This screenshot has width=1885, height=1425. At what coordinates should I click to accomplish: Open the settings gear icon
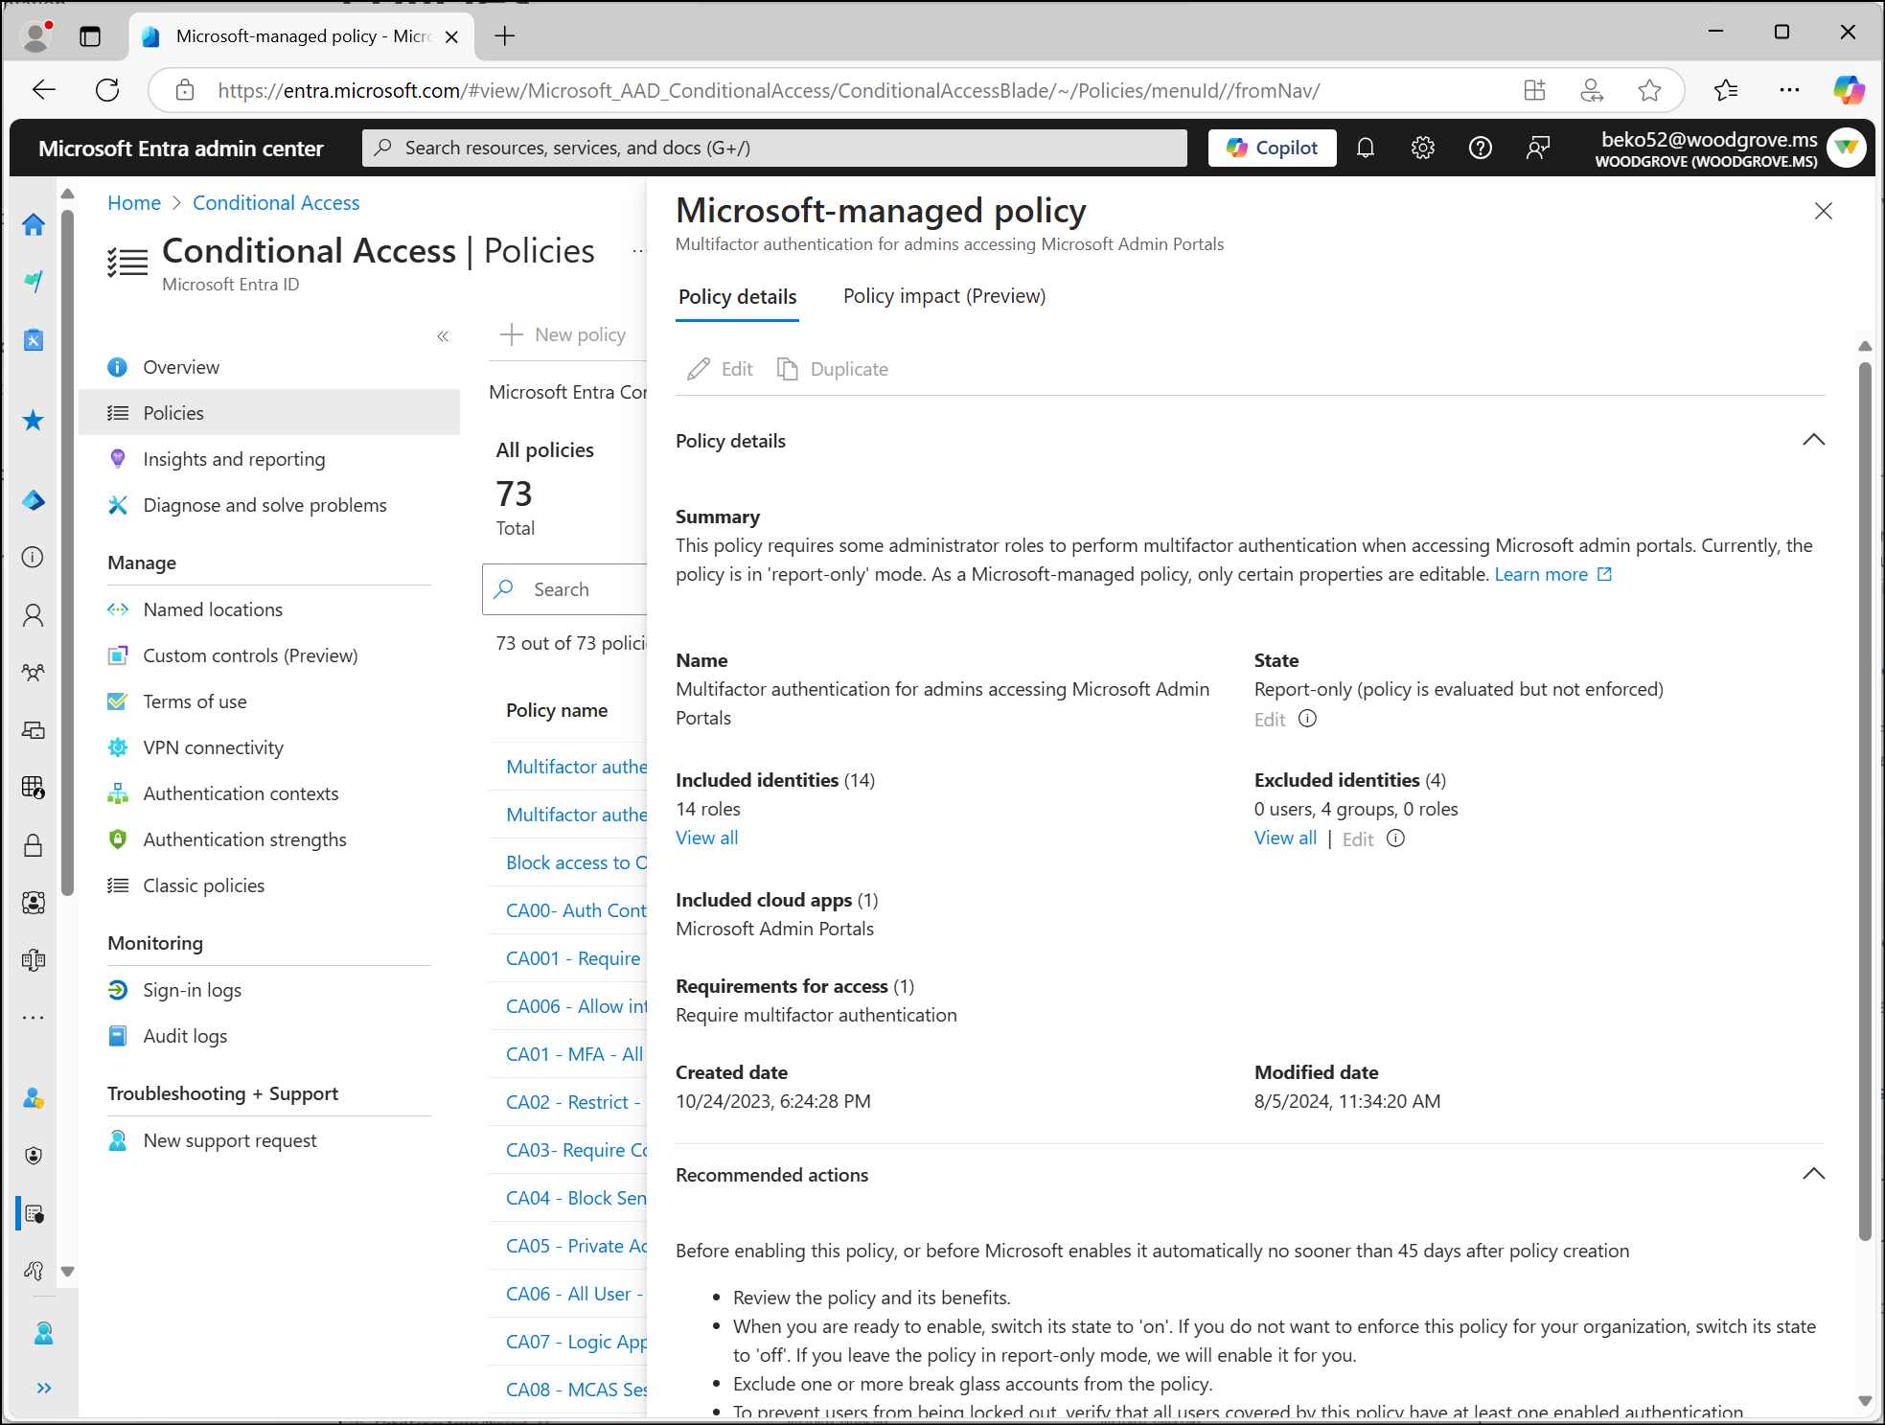(1422, 148)
